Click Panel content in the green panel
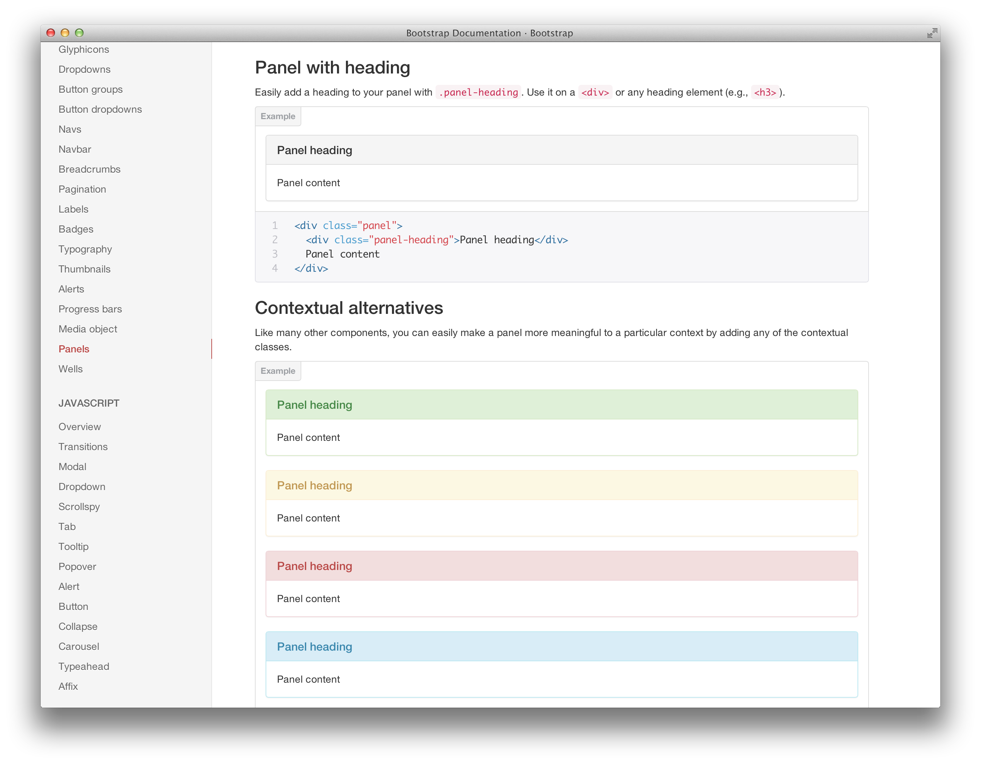 click(x=308, y=438)
